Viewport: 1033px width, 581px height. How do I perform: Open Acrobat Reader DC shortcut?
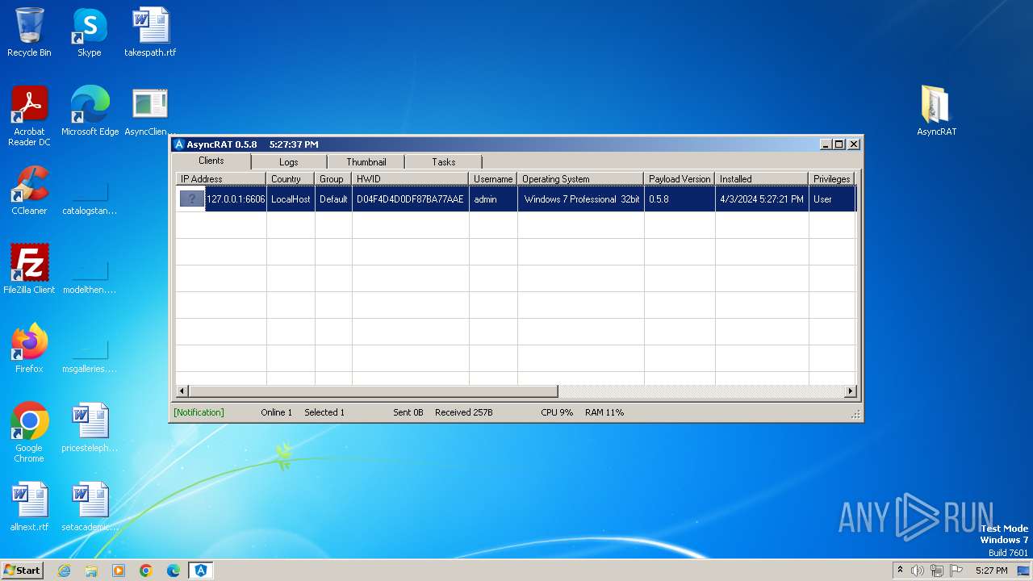click(x=29, y=116)
